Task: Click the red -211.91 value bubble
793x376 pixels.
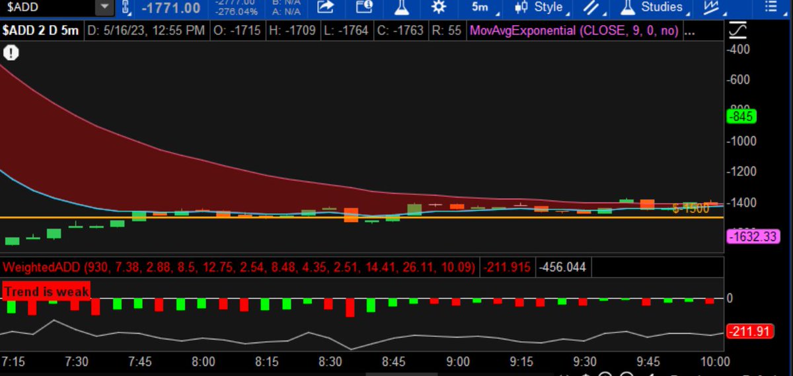Action: (749, 331)
